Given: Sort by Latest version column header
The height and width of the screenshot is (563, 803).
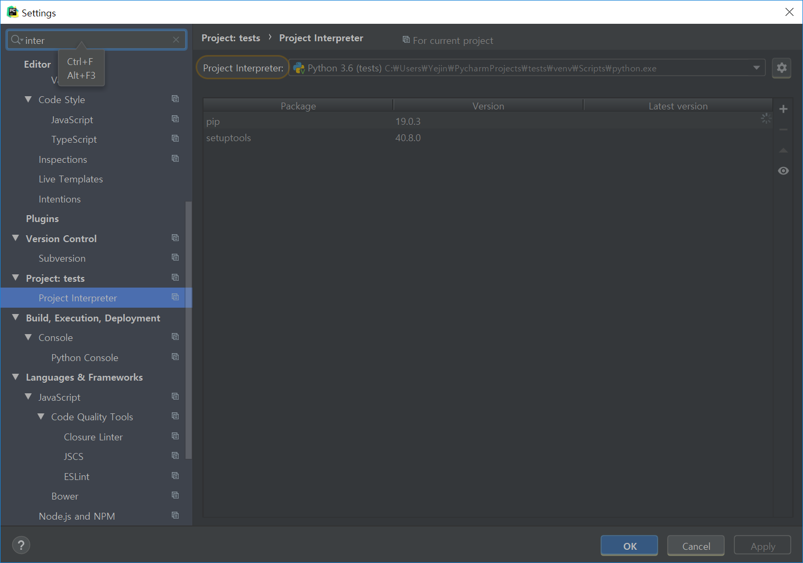Looking at the screenshot, I should [678, 106].
